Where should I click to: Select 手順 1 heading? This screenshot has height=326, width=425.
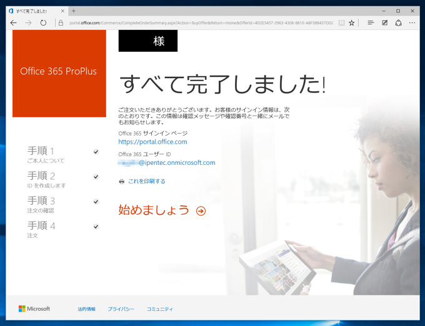(41, 151)
